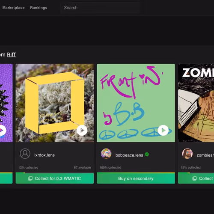The height and width of the screenshot is (214, 214).
Task: Click the 100% collected progress bar
Action: tap(136, 173)
